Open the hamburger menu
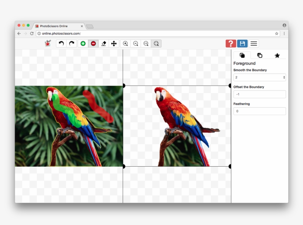The width and height of the screenshot is (303, 225). 254,44
